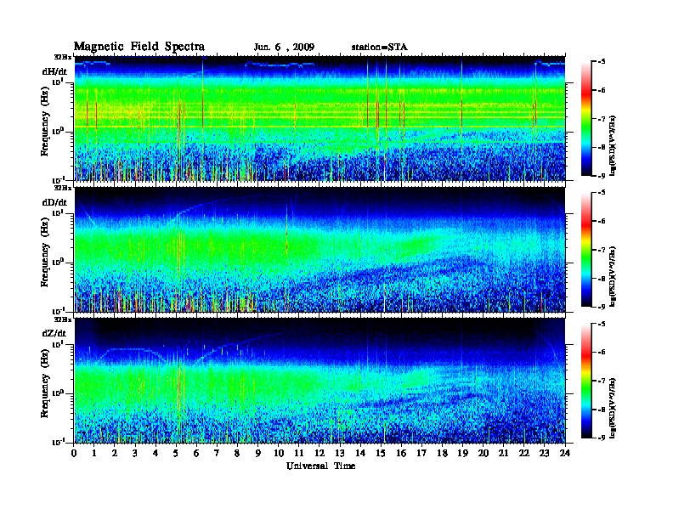Click the color bar beside the dD/dt panel

click(586, 250)
